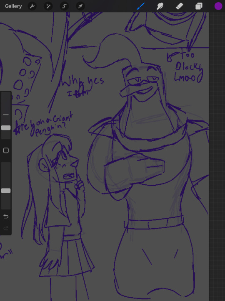The image size is (225, 301).
Task: Open the Actions wrench menu
Action: 32,6
